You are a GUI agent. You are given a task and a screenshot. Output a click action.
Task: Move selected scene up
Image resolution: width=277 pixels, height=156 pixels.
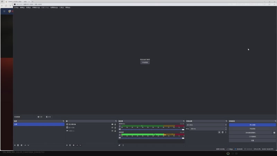point(25,145)
